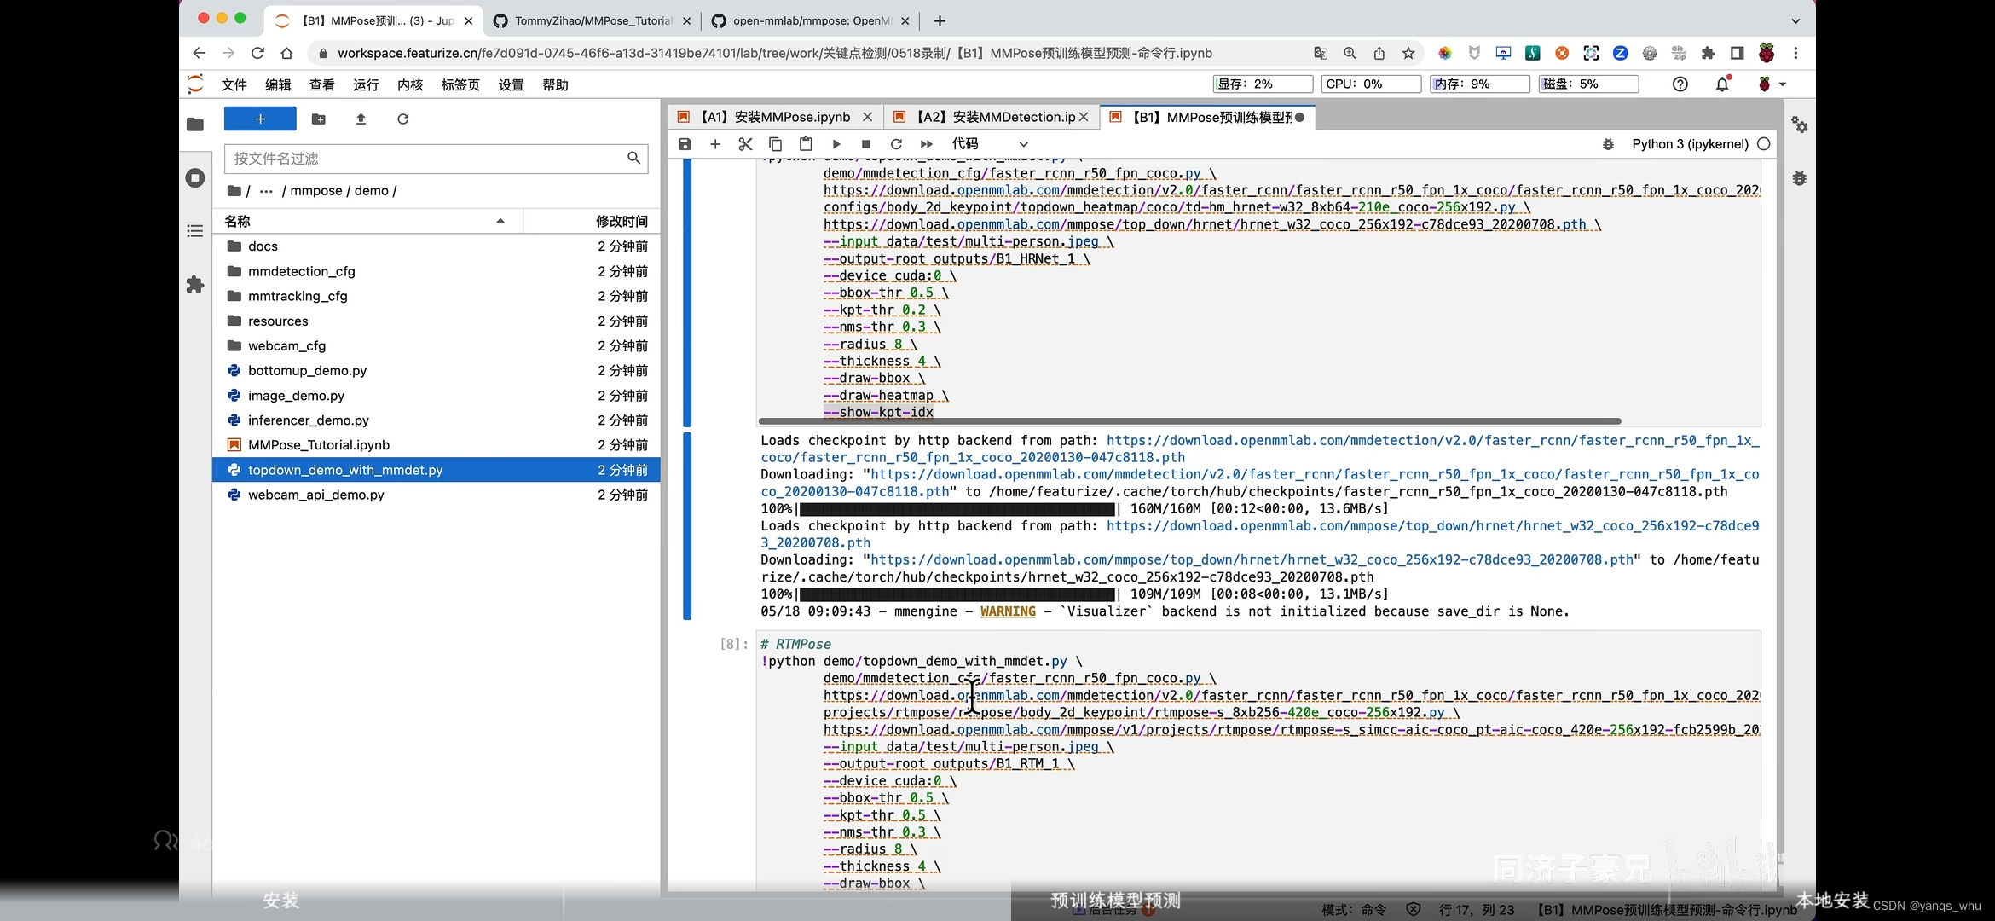The image size is (1995, 921).
Task: Insert a cell below using plus icon
Action: point(715,144)
